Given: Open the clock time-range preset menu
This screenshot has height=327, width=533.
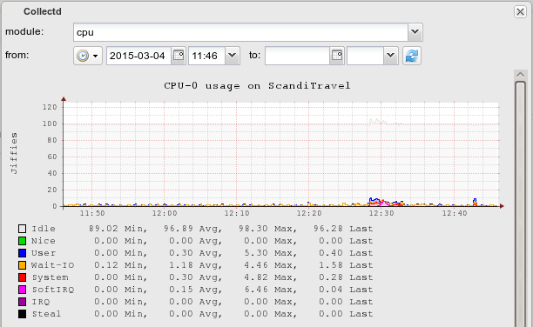Looking at the screenshot, I should (x=88, y=56).
